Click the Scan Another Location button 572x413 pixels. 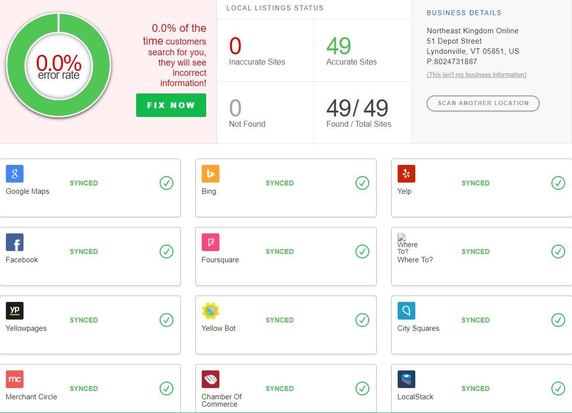483,104
